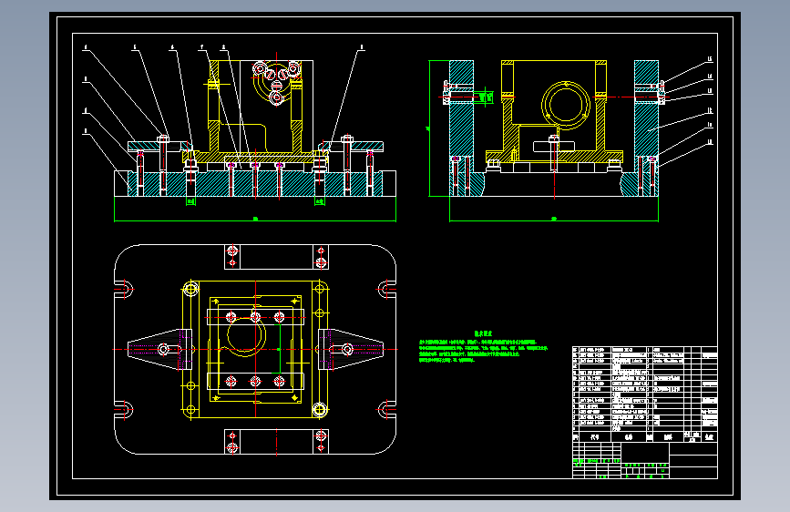Screen dimensions: 790x512
Task: Pick the green width dimension line under front section
Action: tap(255, 220)
